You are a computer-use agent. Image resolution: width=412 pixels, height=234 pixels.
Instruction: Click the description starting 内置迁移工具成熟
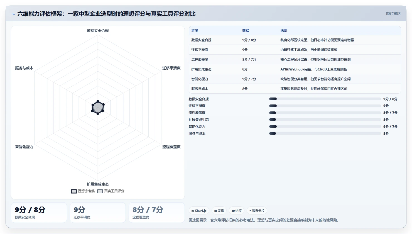(x=309, y=50)
